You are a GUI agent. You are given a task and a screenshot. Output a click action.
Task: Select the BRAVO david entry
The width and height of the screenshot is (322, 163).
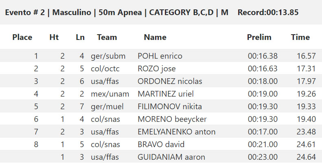click(161, 145)
